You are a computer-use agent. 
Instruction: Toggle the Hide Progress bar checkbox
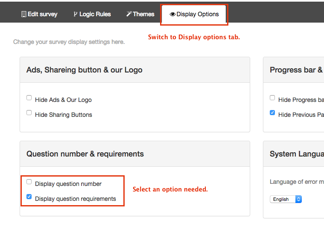click(272, 98)
